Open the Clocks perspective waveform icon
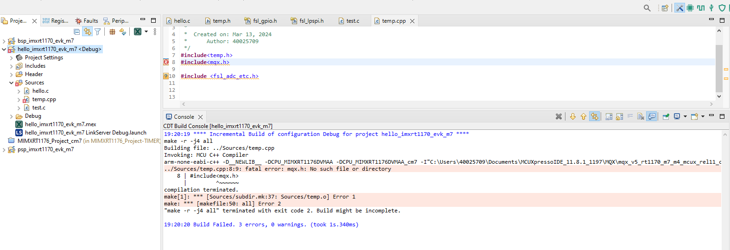Viewport: 730px width, 250px height. pos(701,8)
